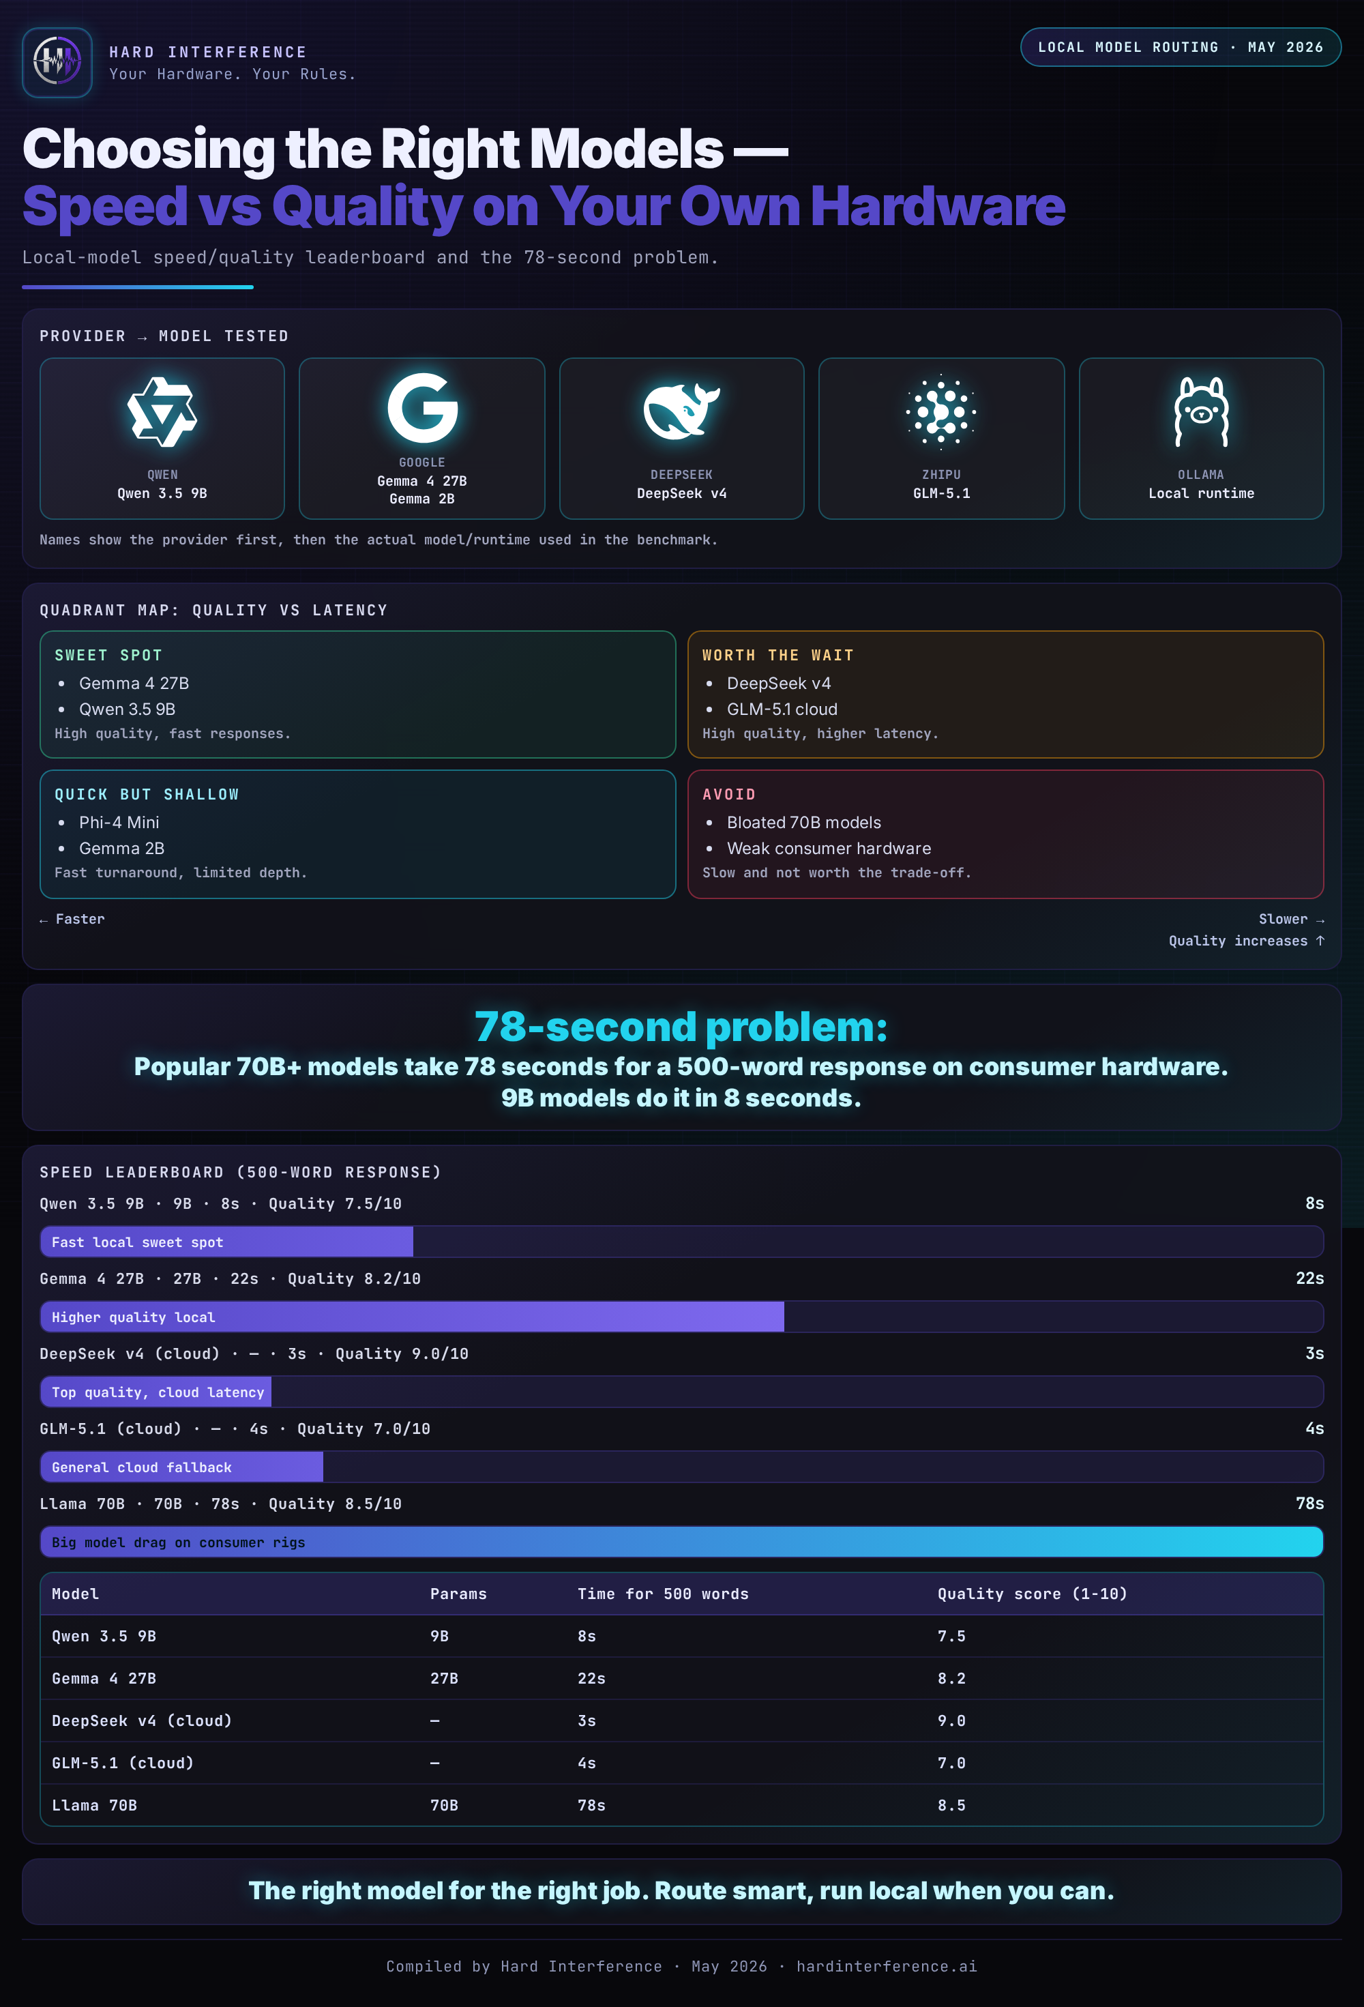
Task: Click the Local runtime label under Ollama
Action: coord(1201,493)
